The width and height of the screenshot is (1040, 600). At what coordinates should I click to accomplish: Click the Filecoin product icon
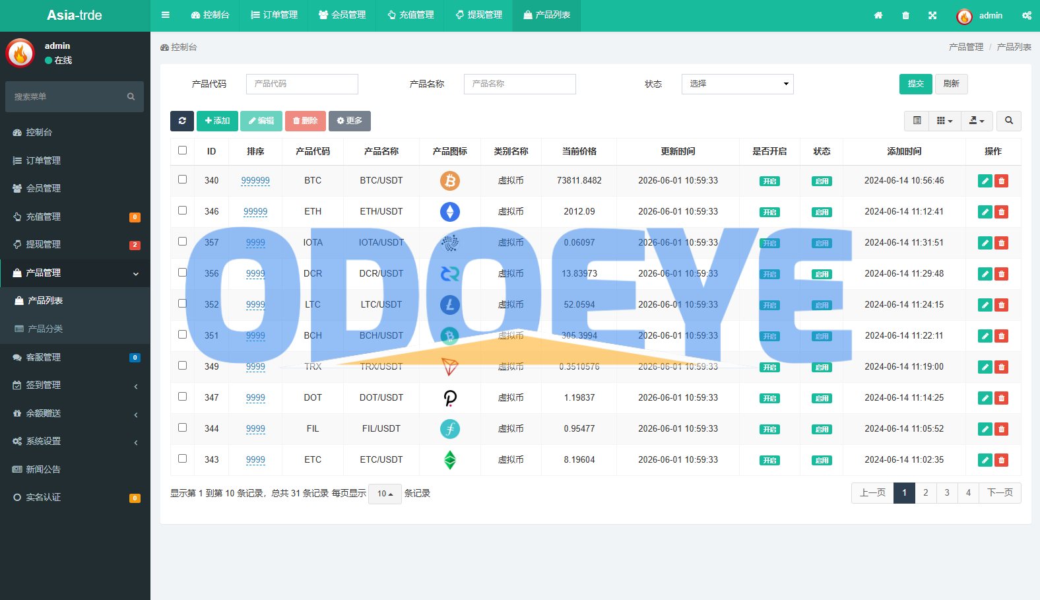tap(450, 429)
